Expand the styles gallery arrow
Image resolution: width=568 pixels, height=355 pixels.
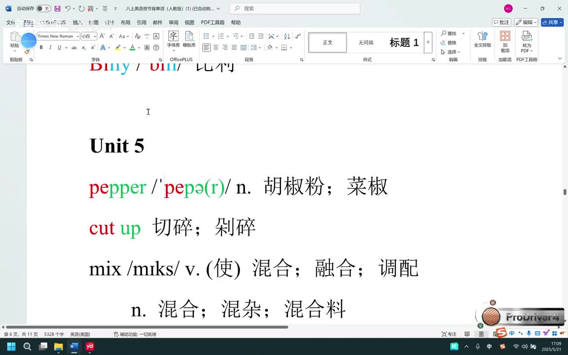click(x=428, y=43)
